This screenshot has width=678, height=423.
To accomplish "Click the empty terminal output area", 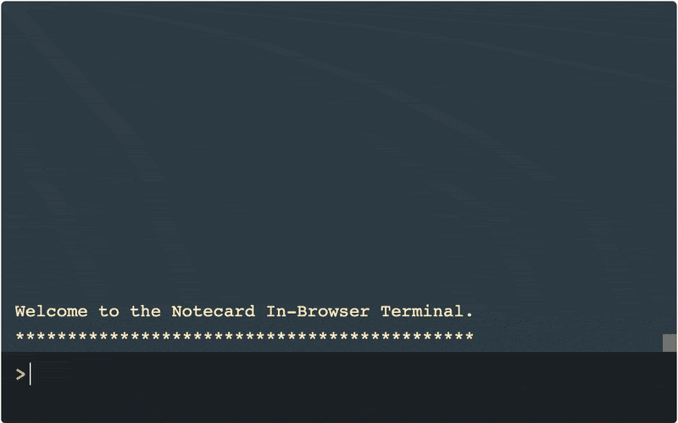I will tap(332, 152).
